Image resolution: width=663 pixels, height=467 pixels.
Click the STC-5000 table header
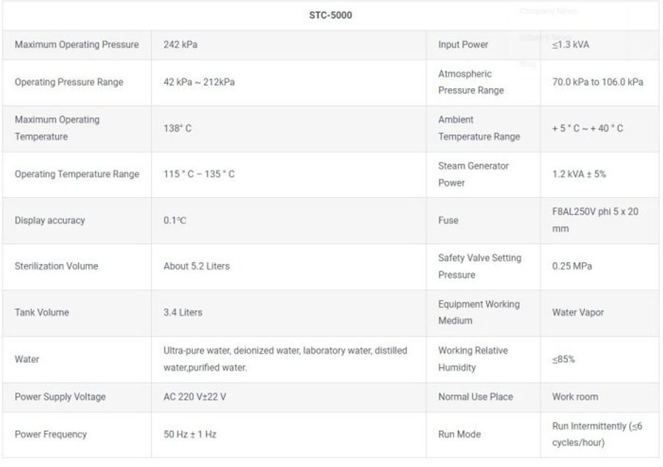coord(330,15)
